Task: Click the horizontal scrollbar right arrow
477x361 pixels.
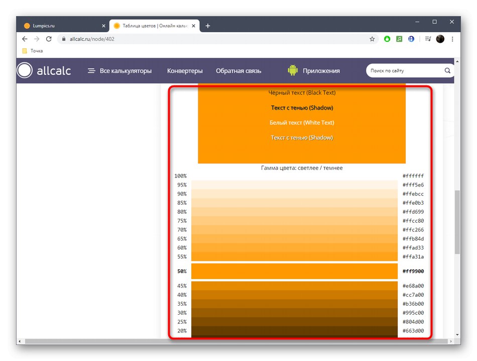Action: tap(451, 341)
